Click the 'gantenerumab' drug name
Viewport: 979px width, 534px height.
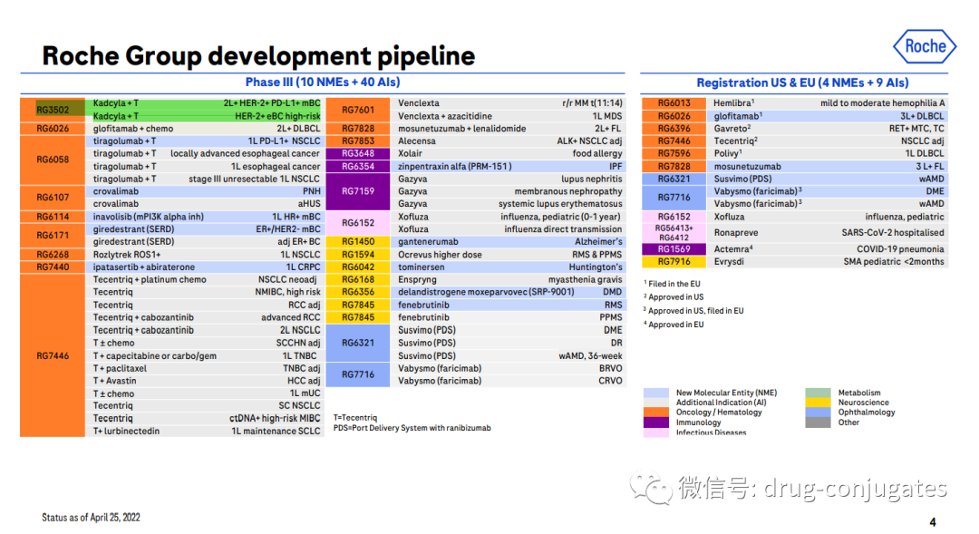428,242
